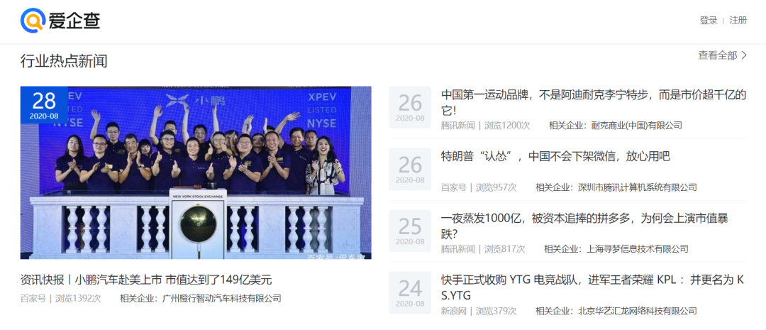Screen dimensions: 766x330
Task: Click the 26 date badge beside 中国第一运动品牌
Action: 410,108
